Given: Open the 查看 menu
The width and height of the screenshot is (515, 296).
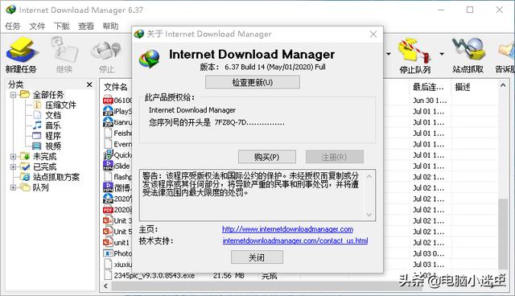Looking at the screenshot, I should (86, 26).
